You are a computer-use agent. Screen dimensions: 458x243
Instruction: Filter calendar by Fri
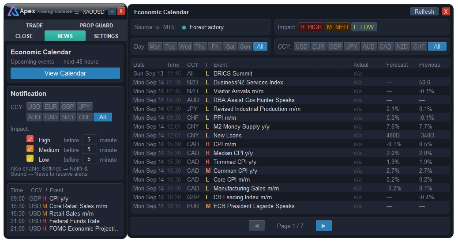[x=215, y=46]
